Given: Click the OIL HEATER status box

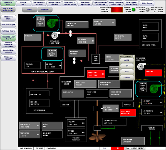Looking at the screenshot, I should pos(52,53).
